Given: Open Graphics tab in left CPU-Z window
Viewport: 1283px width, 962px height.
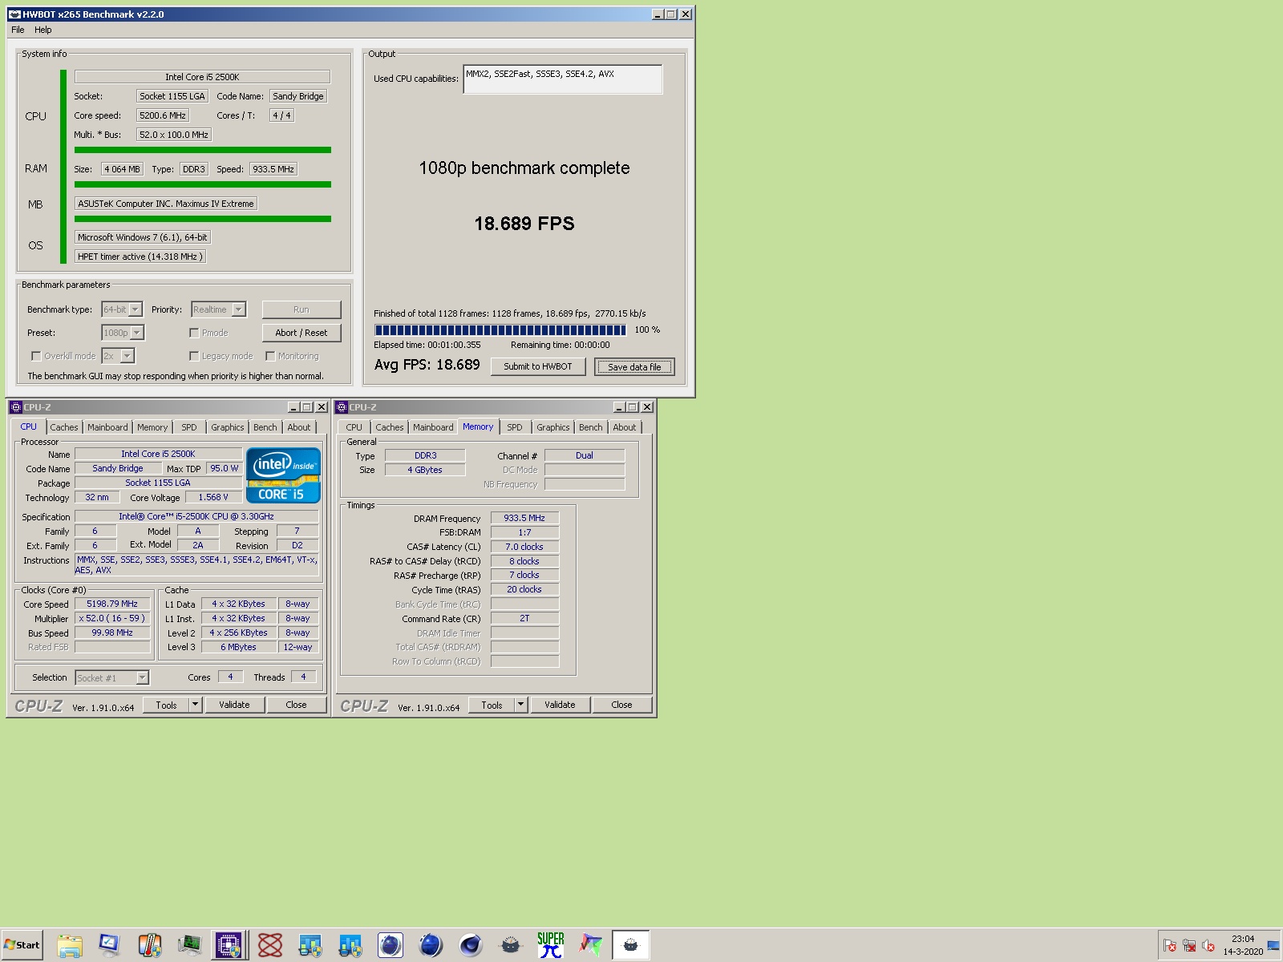Looking at the screenshot, I should click(228, 427).
